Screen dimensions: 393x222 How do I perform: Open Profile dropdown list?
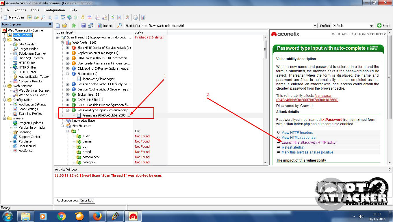(372, 26)
